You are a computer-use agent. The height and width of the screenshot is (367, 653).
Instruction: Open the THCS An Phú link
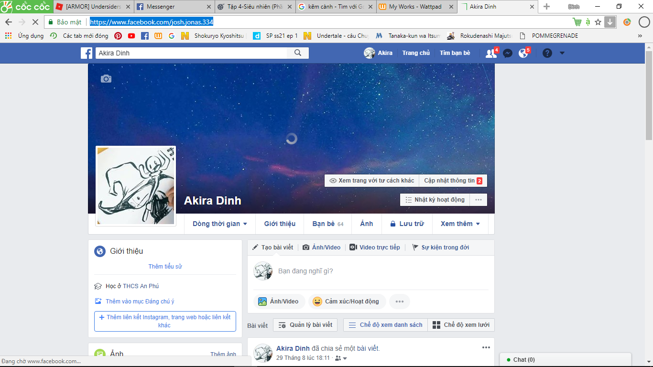point(141,286)
